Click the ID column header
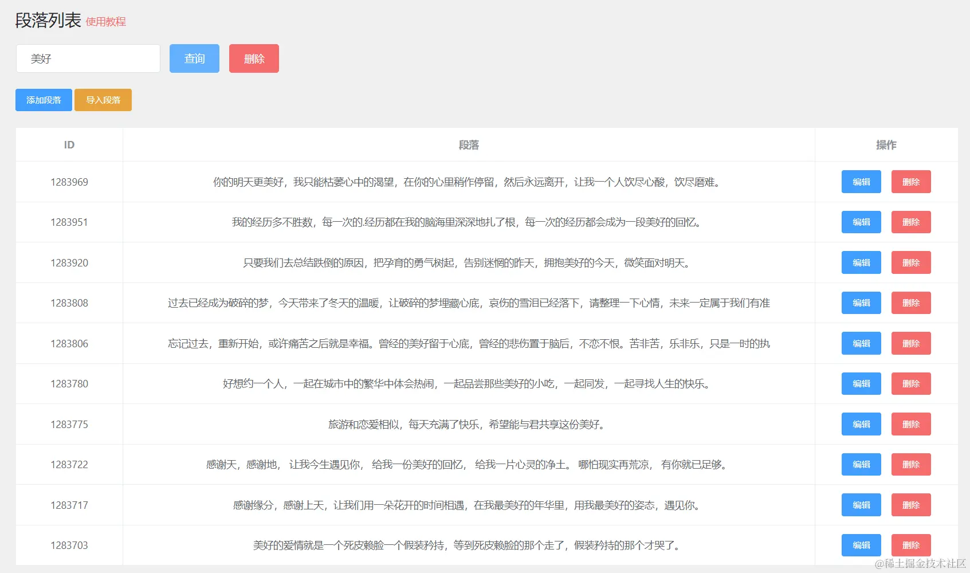 [x=69, y=144]
